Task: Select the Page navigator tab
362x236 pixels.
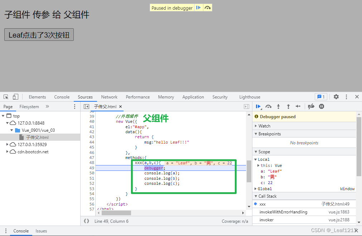Action: (x=8, y=107)
